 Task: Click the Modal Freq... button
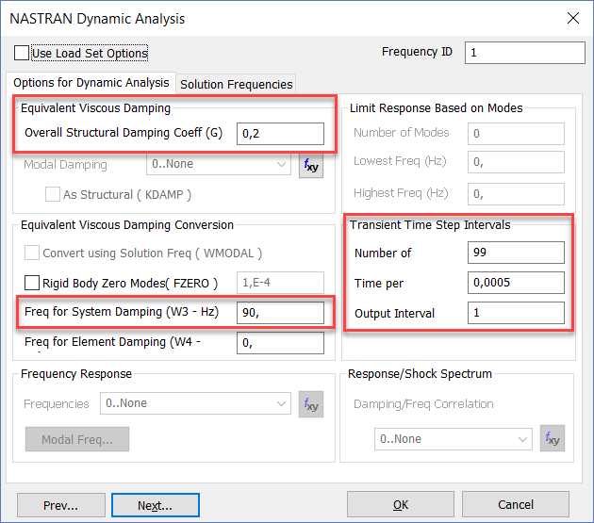click(77, 439)
